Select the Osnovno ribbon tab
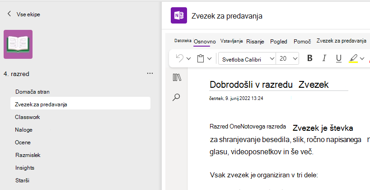Viewport: 370px width, 190px height. [x=205, y=42]
